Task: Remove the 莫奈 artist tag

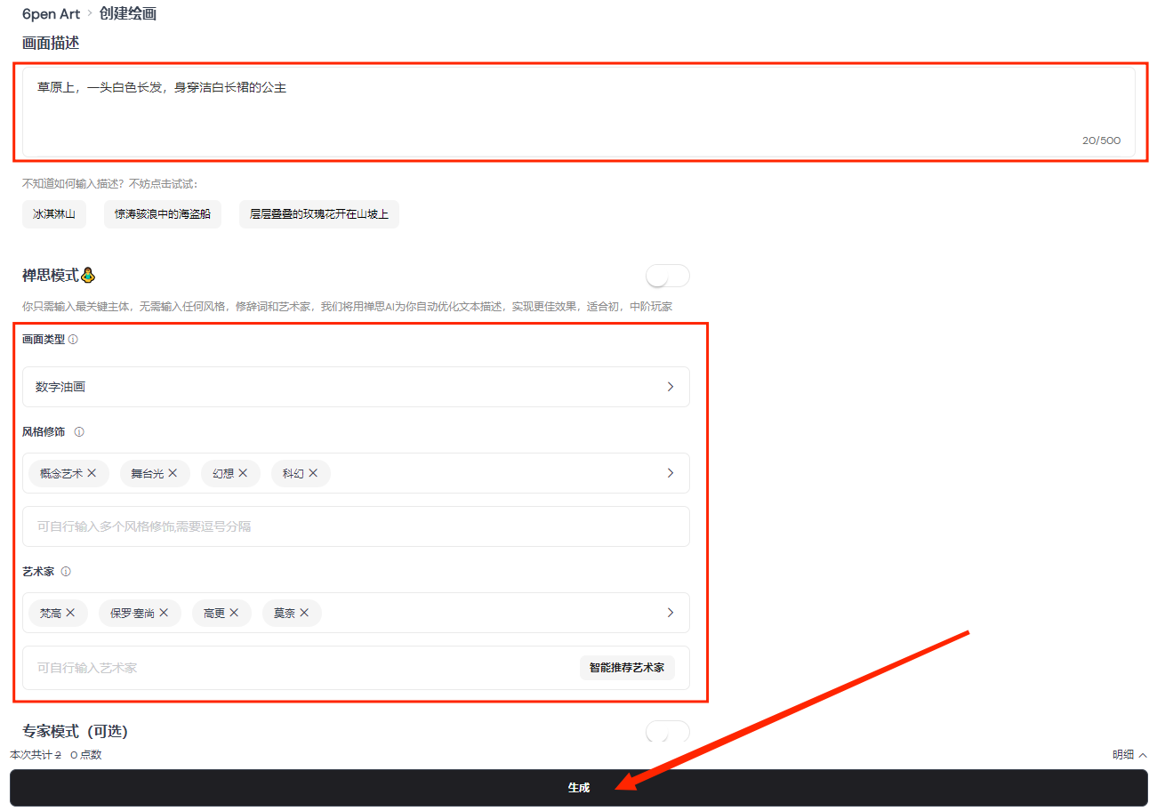Action: coord(304,613)
